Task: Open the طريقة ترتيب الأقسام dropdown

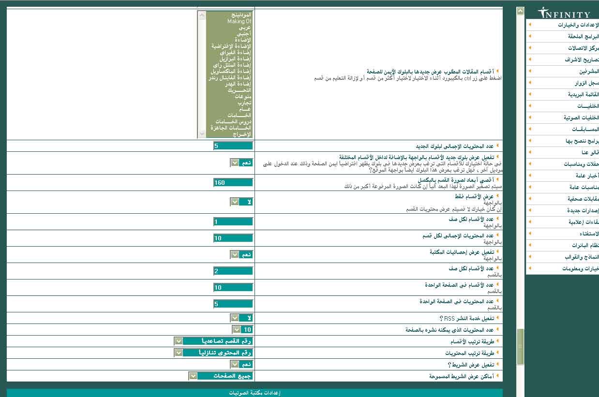Action: coord(213,341)
